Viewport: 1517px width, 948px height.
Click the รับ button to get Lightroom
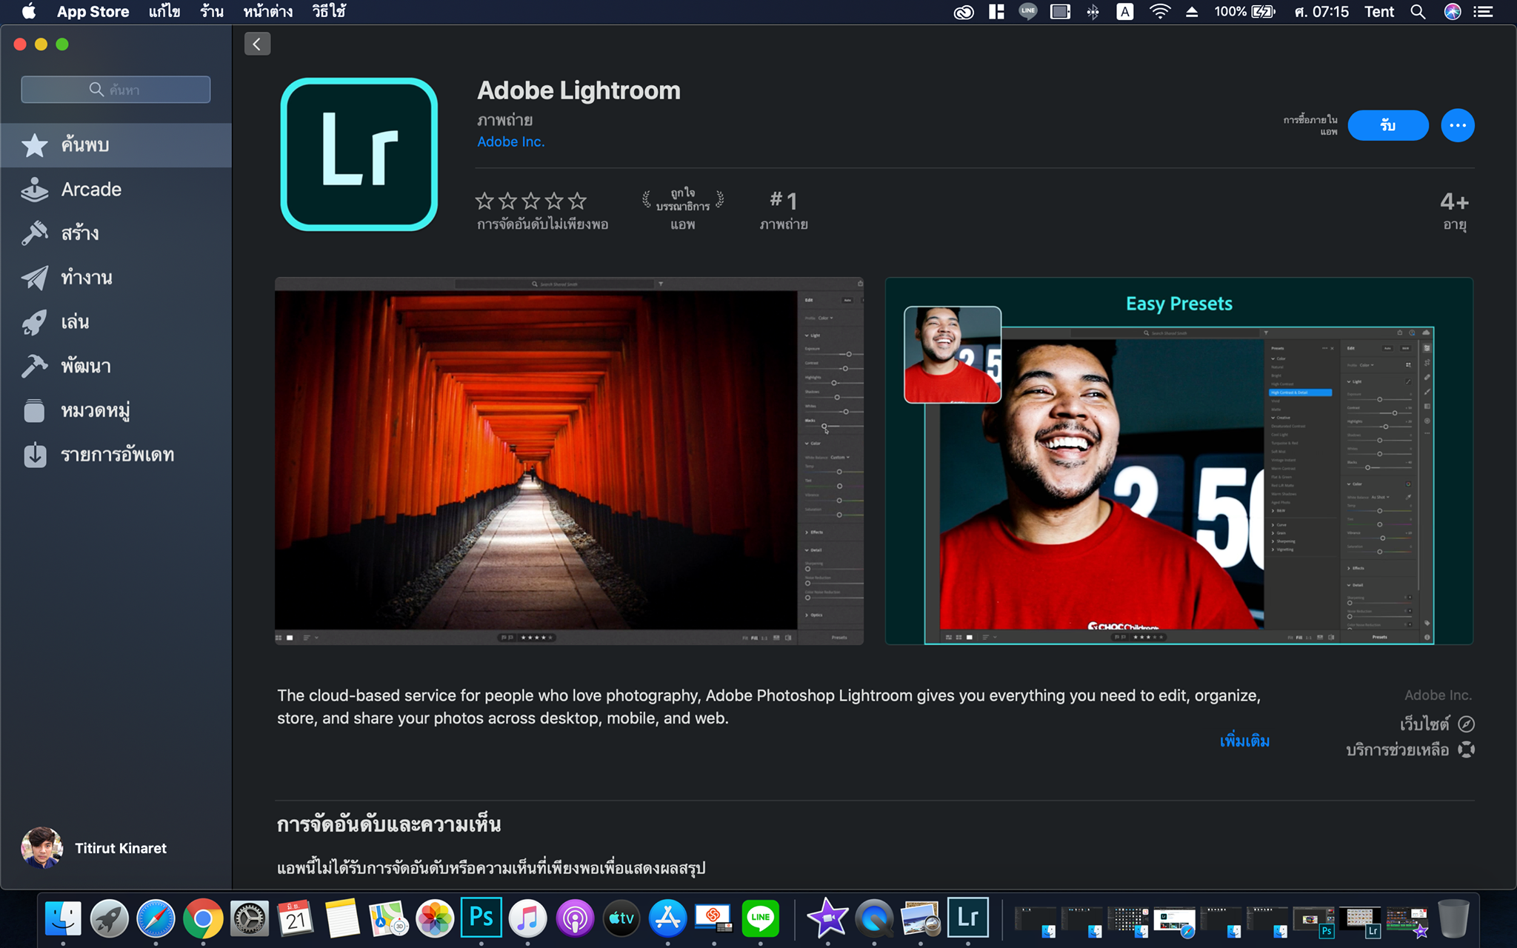[x=1387, y=125]
